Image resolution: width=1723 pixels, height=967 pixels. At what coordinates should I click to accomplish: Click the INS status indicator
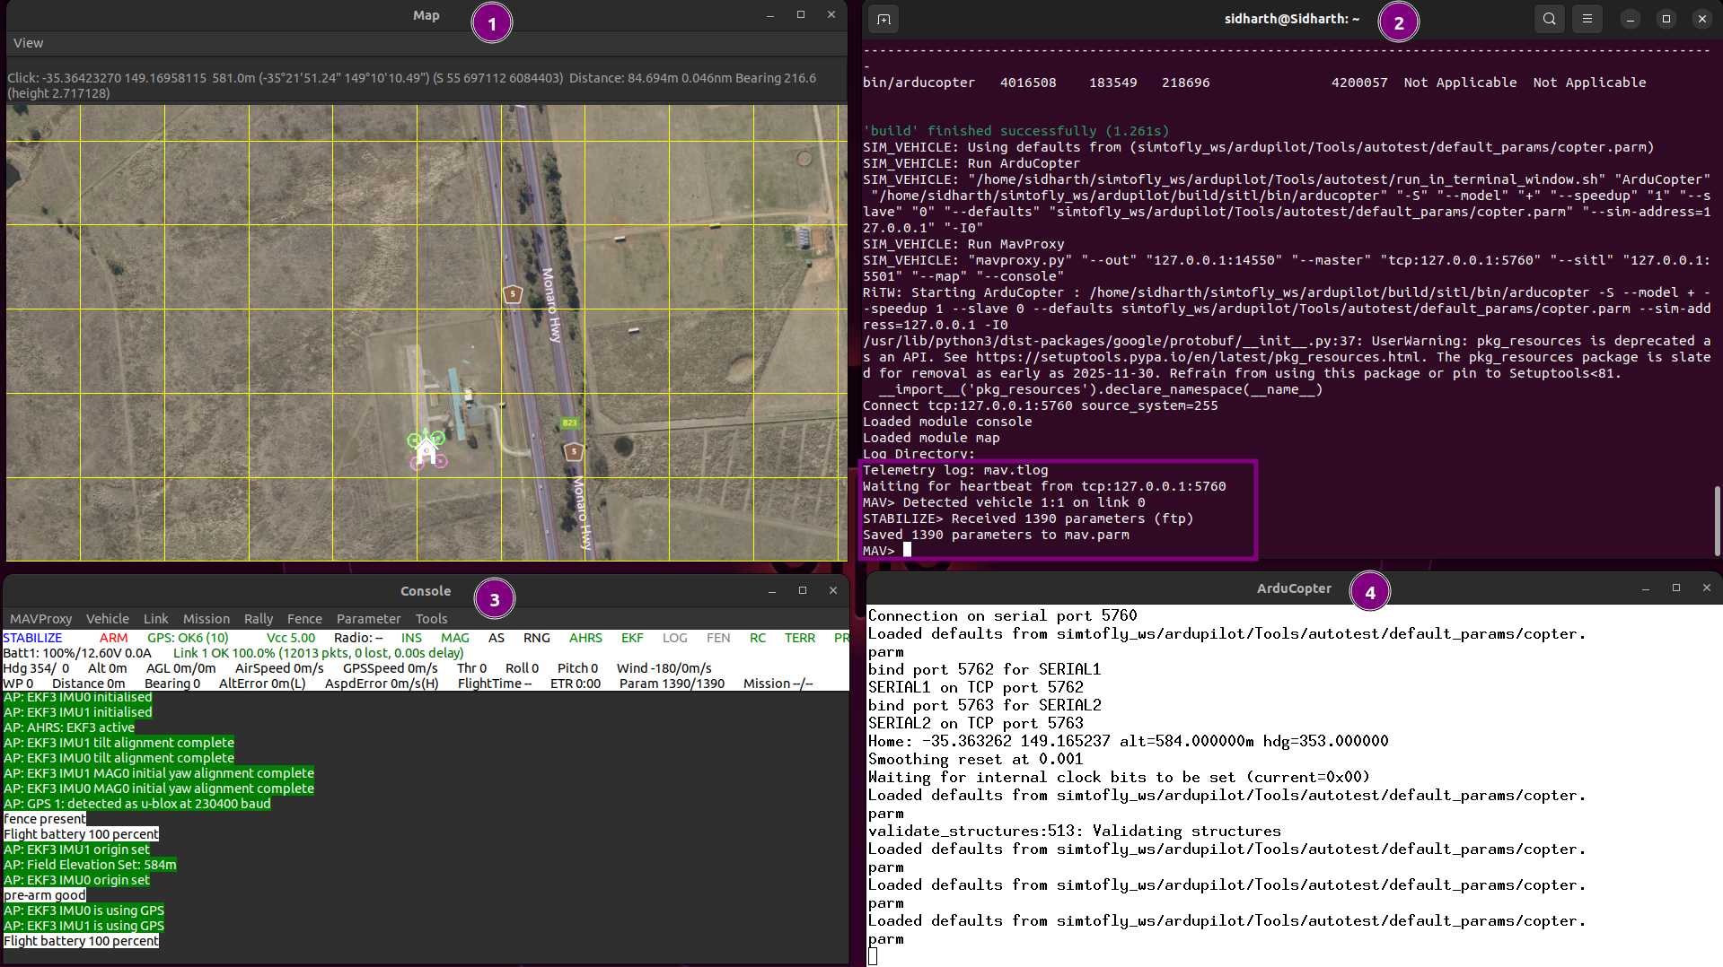411,638
